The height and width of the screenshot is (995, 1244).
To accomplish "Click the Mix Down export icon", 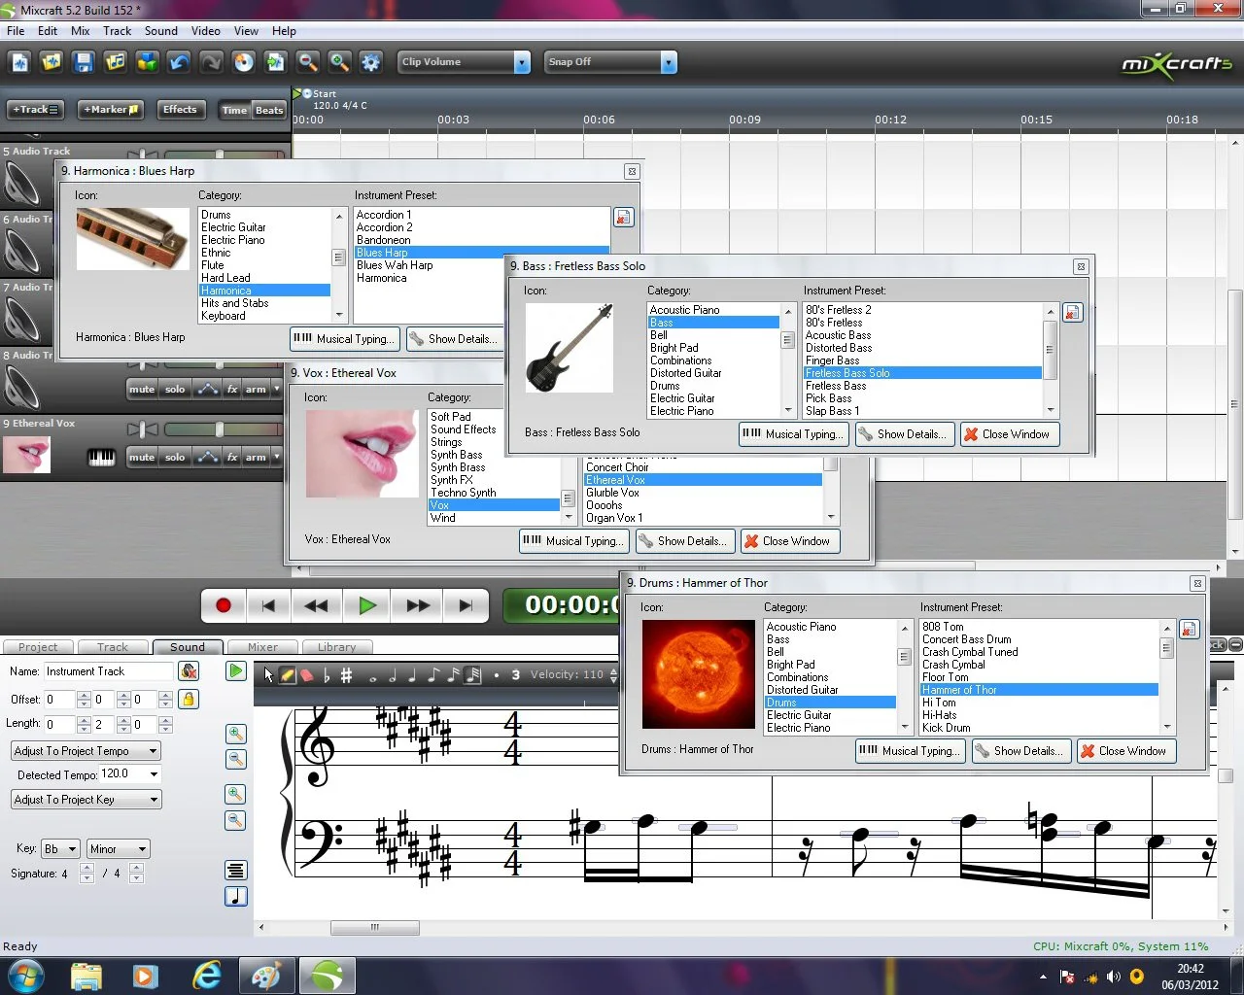I will coord(275,62).
